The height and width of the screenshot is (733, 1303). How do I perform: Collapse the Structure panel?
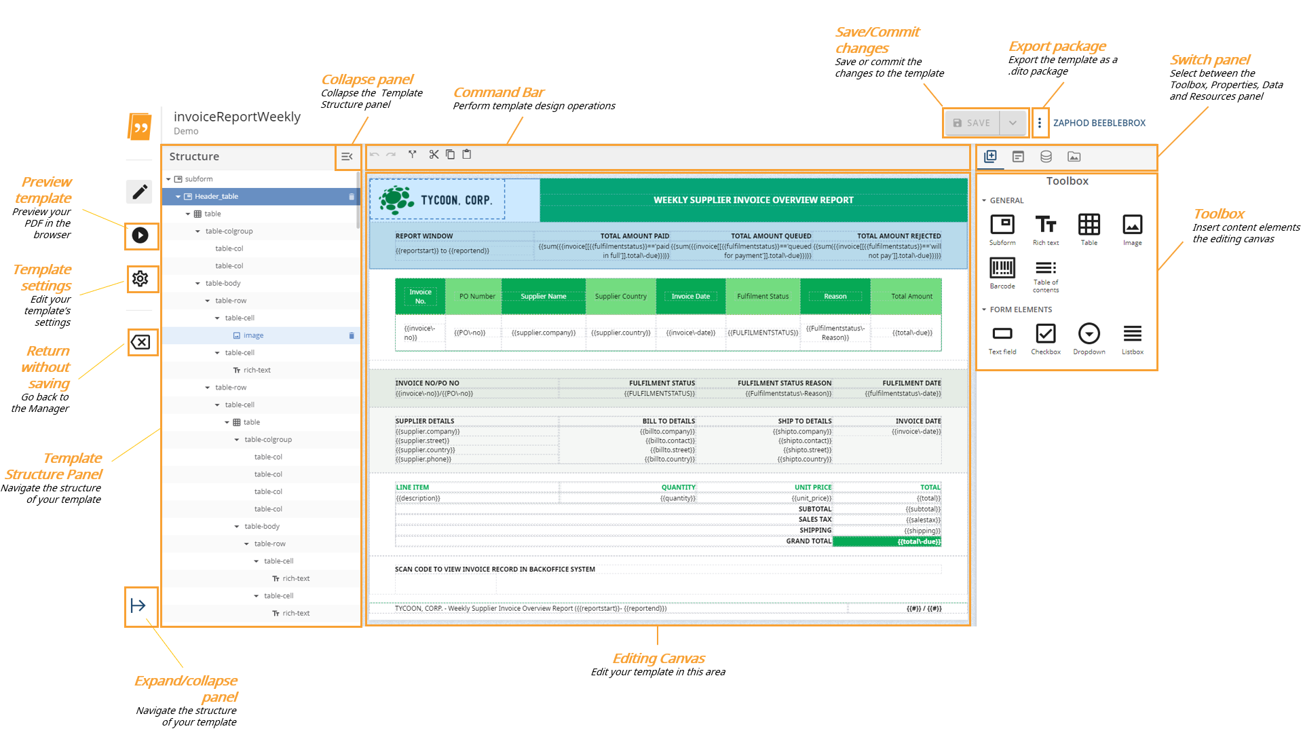click(347, 157)
